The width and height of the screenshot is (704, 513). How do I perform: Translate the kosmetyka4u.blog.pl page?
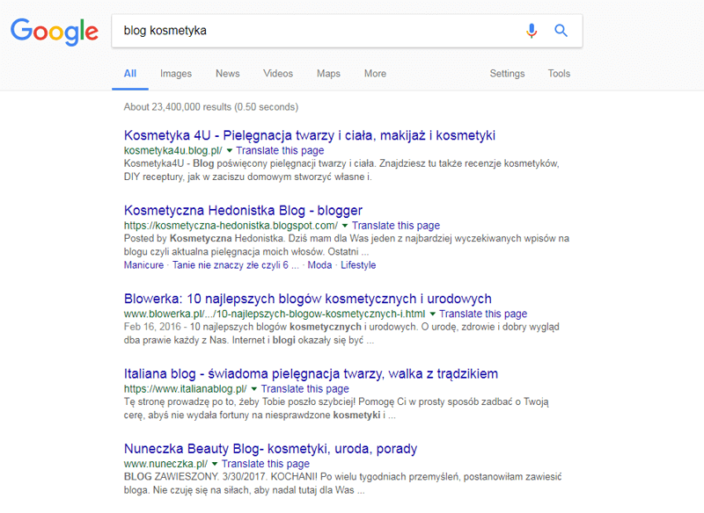pos(280,150)
